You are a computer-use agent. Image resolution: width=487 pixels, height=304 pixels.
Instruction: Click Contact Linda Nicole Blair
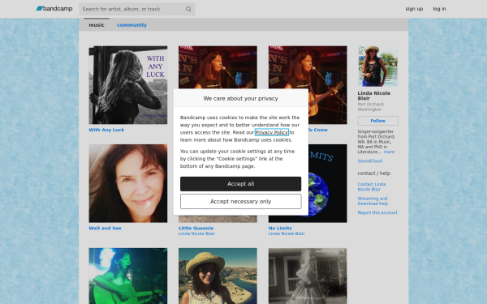372,186
